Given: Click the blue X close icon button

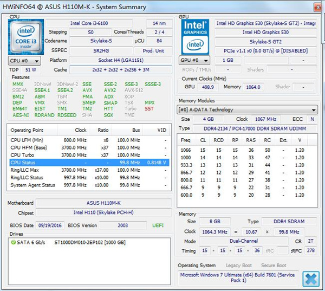Looking at the screenshot, I should click(310, 278).
